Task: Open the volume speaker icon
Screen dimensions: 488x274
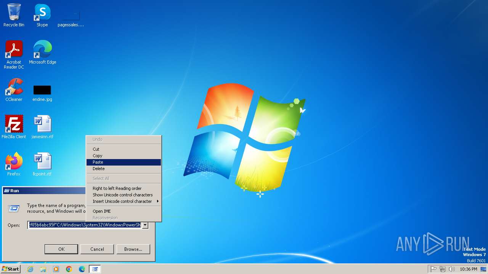Action: (452, 269)
